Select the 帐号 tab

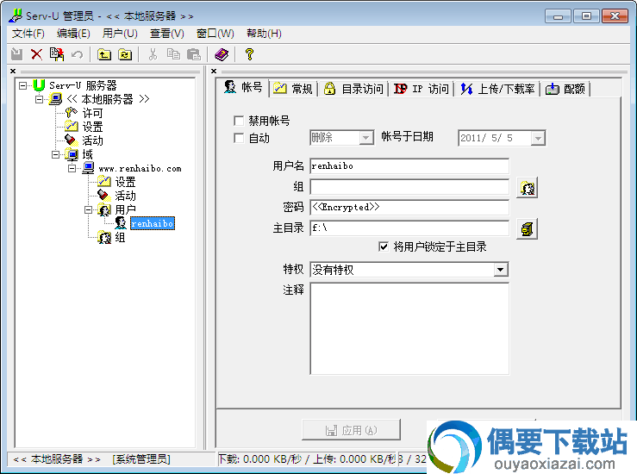coord(243,87)
